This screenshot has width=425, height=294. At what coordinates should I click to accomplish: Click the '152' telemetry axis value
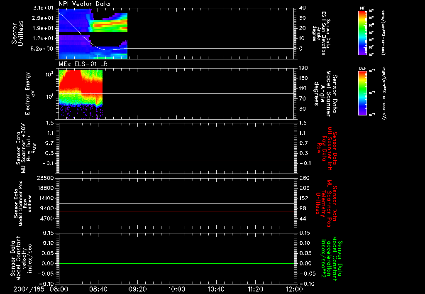tap(304, 198)
